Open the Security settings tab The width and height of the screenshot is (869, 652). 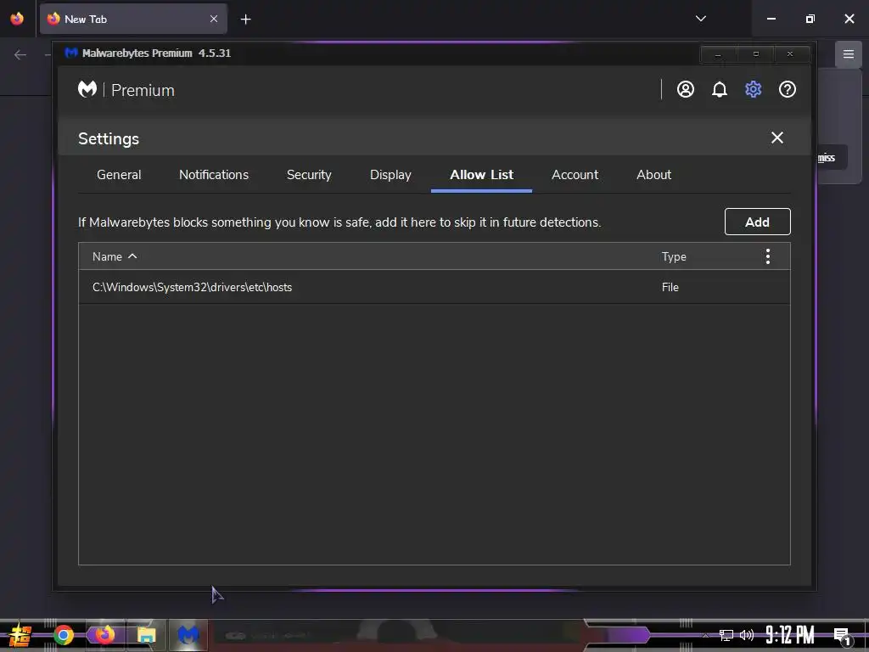click(309, 175)
